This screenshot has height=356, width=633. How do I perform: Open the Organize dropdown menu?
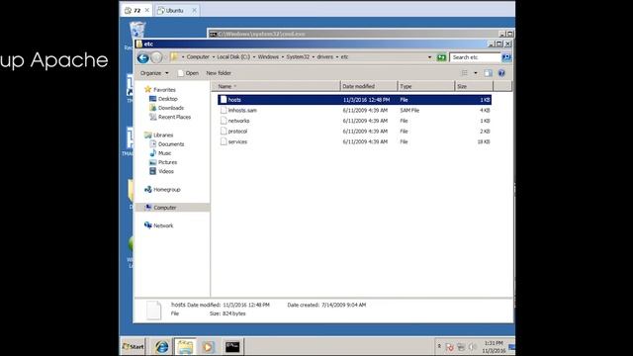[x=154, y=73]
